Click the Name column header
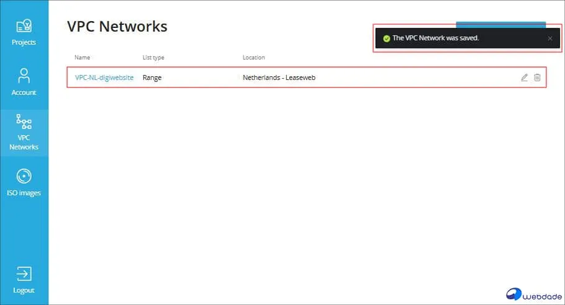 [x=82, y=58]
